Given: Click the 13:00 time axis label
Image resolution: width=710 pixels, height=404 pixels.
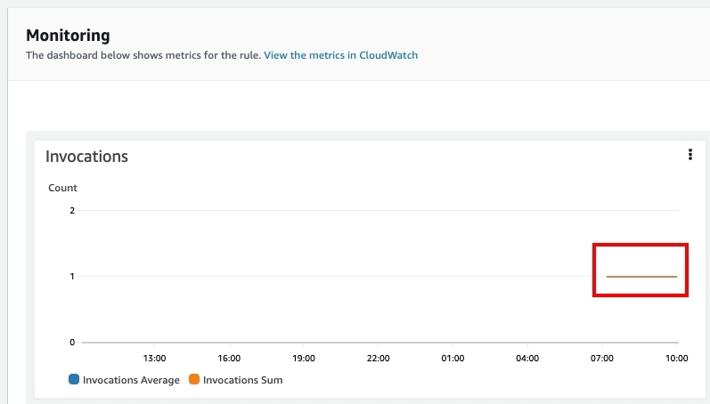Looking at the screenshot, I should point(154,359).
